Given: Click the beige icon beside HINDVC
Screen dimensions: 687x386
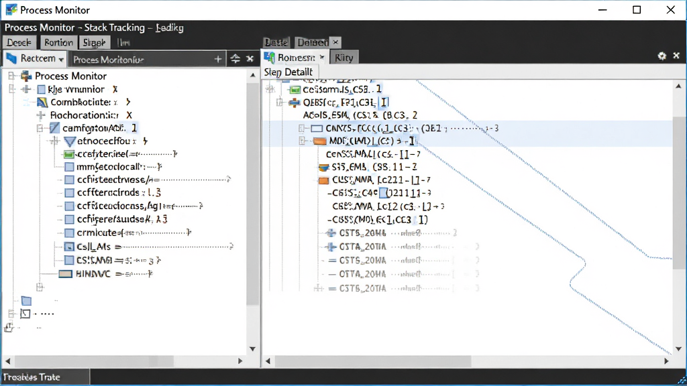Looking at the screenshot, I should tap(65, 274).
